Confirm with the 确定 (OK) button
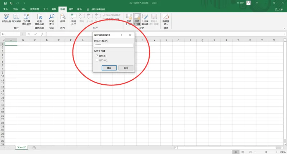This screenshot has width=287, height=154. tap(109, 68)
